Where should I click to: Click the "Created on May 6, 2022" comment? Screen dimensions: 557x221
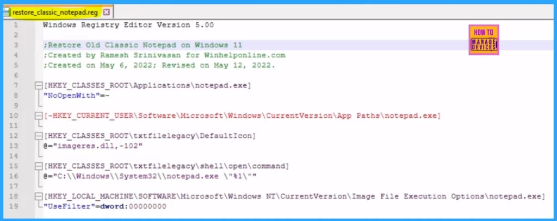[159, 66]
